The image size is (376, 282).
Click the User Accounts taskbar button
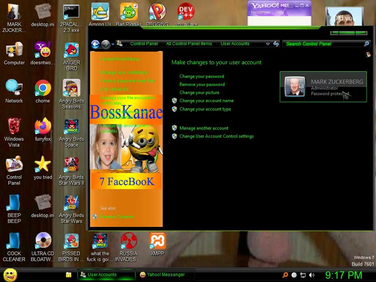coord(106,275)
